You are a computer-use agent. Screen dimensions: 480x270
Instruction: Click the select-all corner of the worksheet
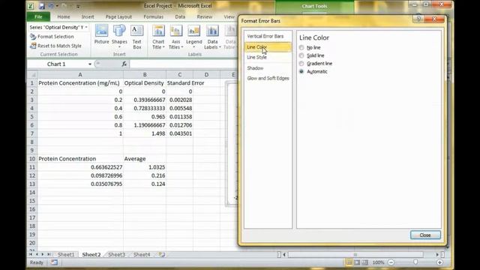[32, 75]
